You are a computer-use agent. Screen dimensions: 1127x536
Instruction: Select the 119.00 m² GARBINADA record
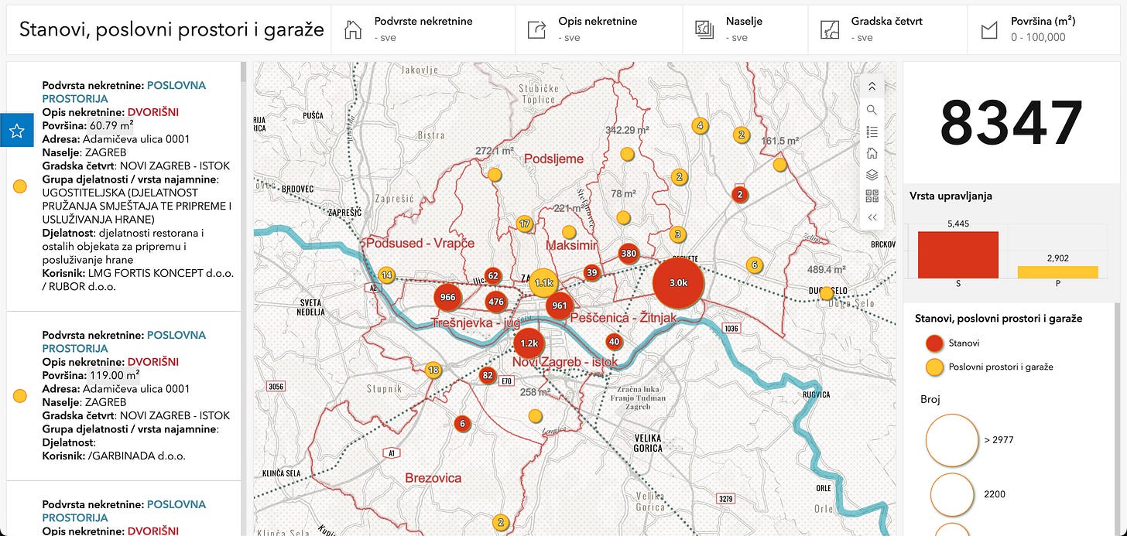[x=125, y=398]
